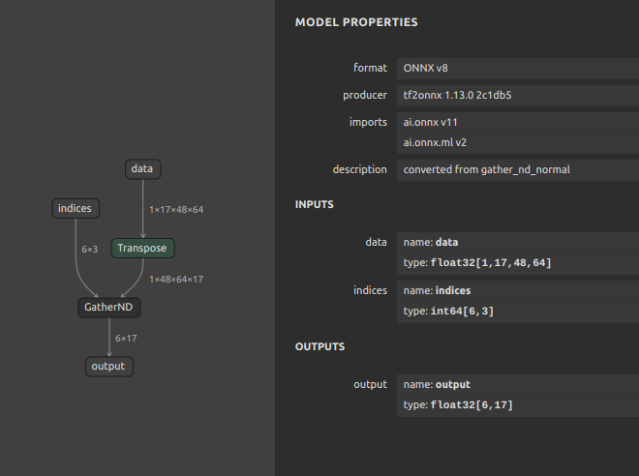639x476 pixels.
Task: Click the output name field
Action: [518, 385]
